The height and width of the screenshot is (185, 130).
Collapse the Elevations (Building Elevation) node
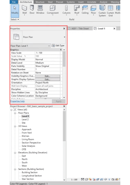pyautogui.click(x=15, y=153)
